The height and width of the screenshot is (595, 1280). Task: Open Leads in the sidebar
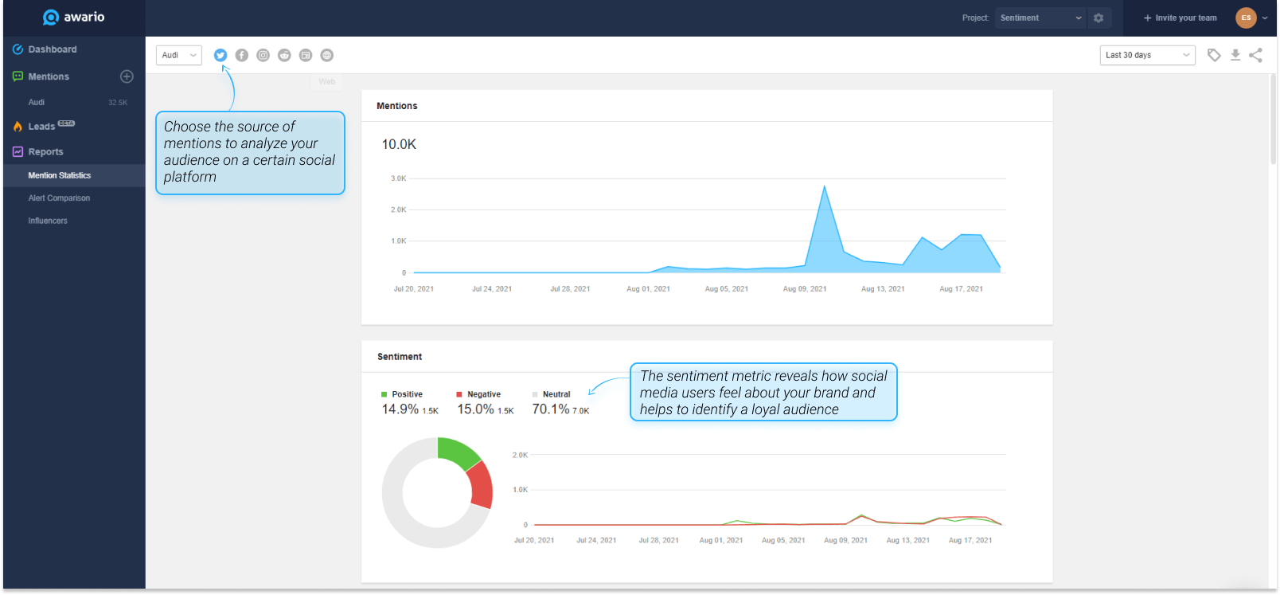tap(41, 127)
